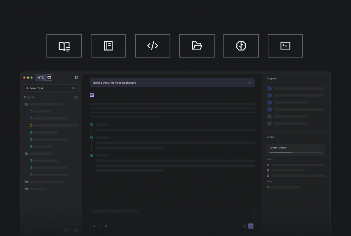Click the open book icon tile
351x236 pixels.
pos(64,46)
